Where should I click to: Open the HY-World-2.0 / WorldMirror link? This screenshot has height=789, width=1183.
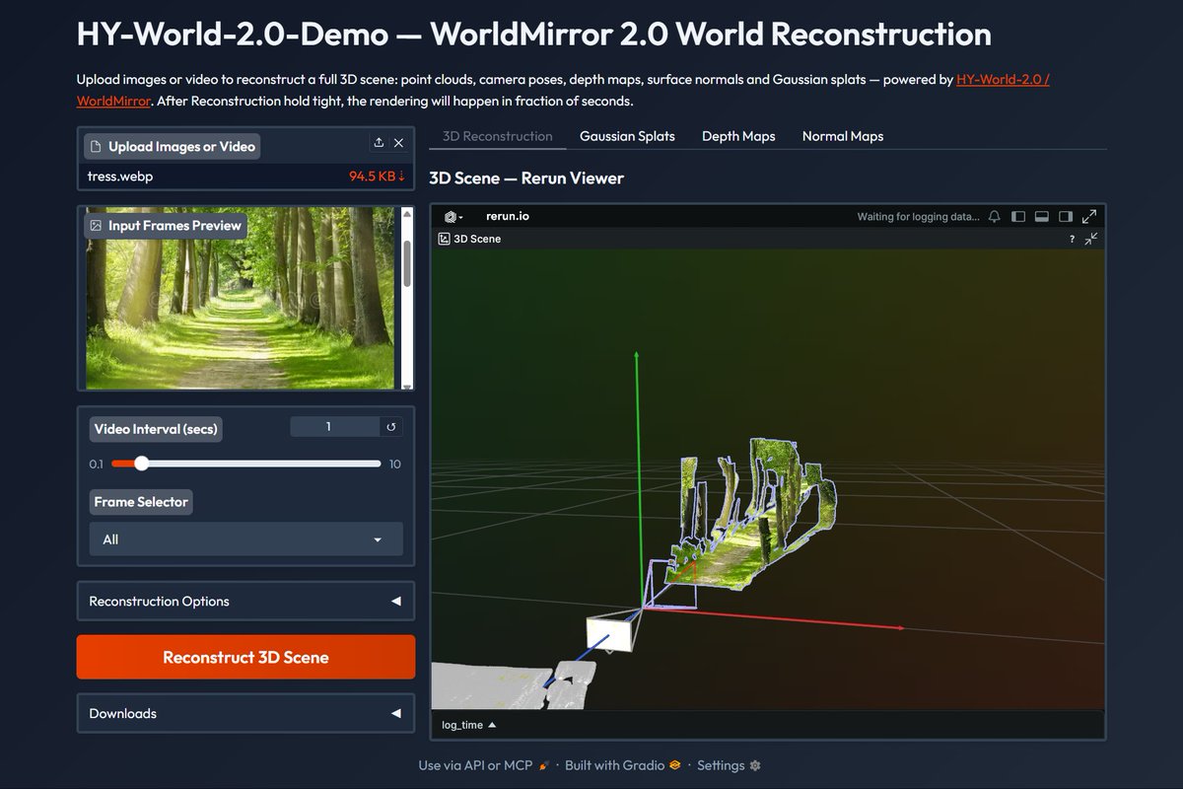1003,80
